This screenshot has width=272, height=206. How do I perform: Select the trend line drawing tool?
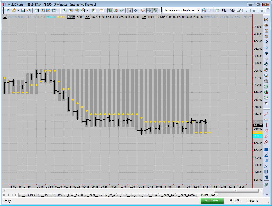(x=266, y=114)
